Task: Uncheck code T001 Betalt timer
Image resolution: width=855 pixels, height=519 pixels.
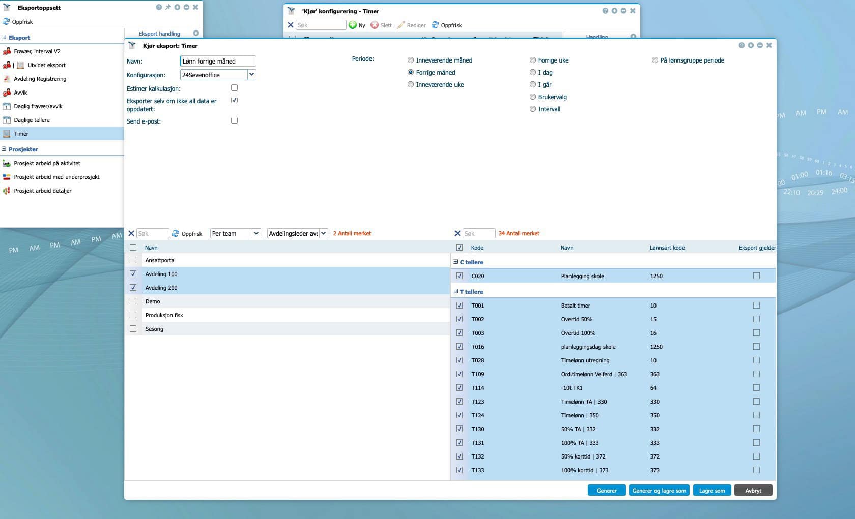Action: 459,305
